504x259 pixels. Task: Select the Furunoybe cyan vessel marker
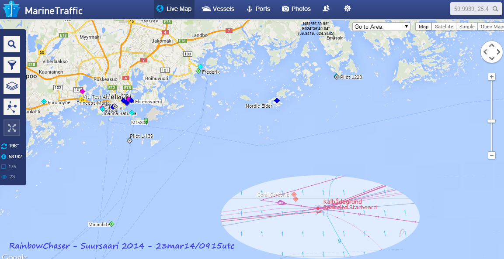click(44, 102)
